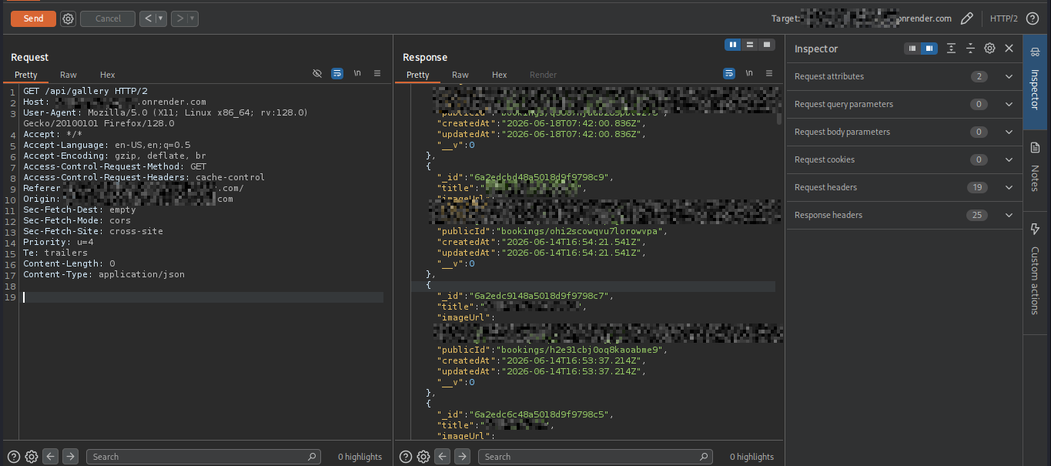Click the Request search input field

point(204,457)
